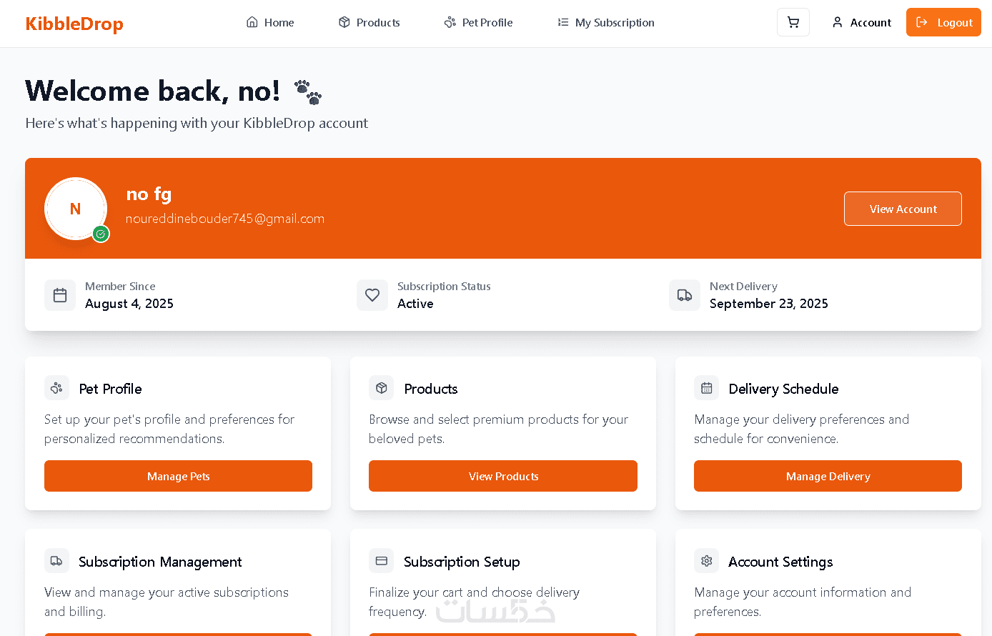Click the green verified badge on avatar
Screen dimensions: 992x636
pyautogui.click(x=101, y=234)
